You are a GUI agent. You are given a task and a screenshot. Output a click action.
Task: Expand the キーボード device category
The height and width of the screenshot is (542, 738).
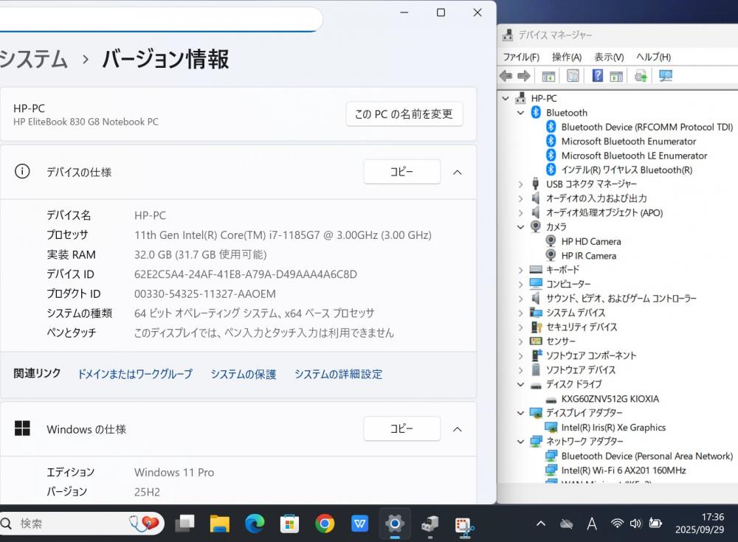pos(521,270)
